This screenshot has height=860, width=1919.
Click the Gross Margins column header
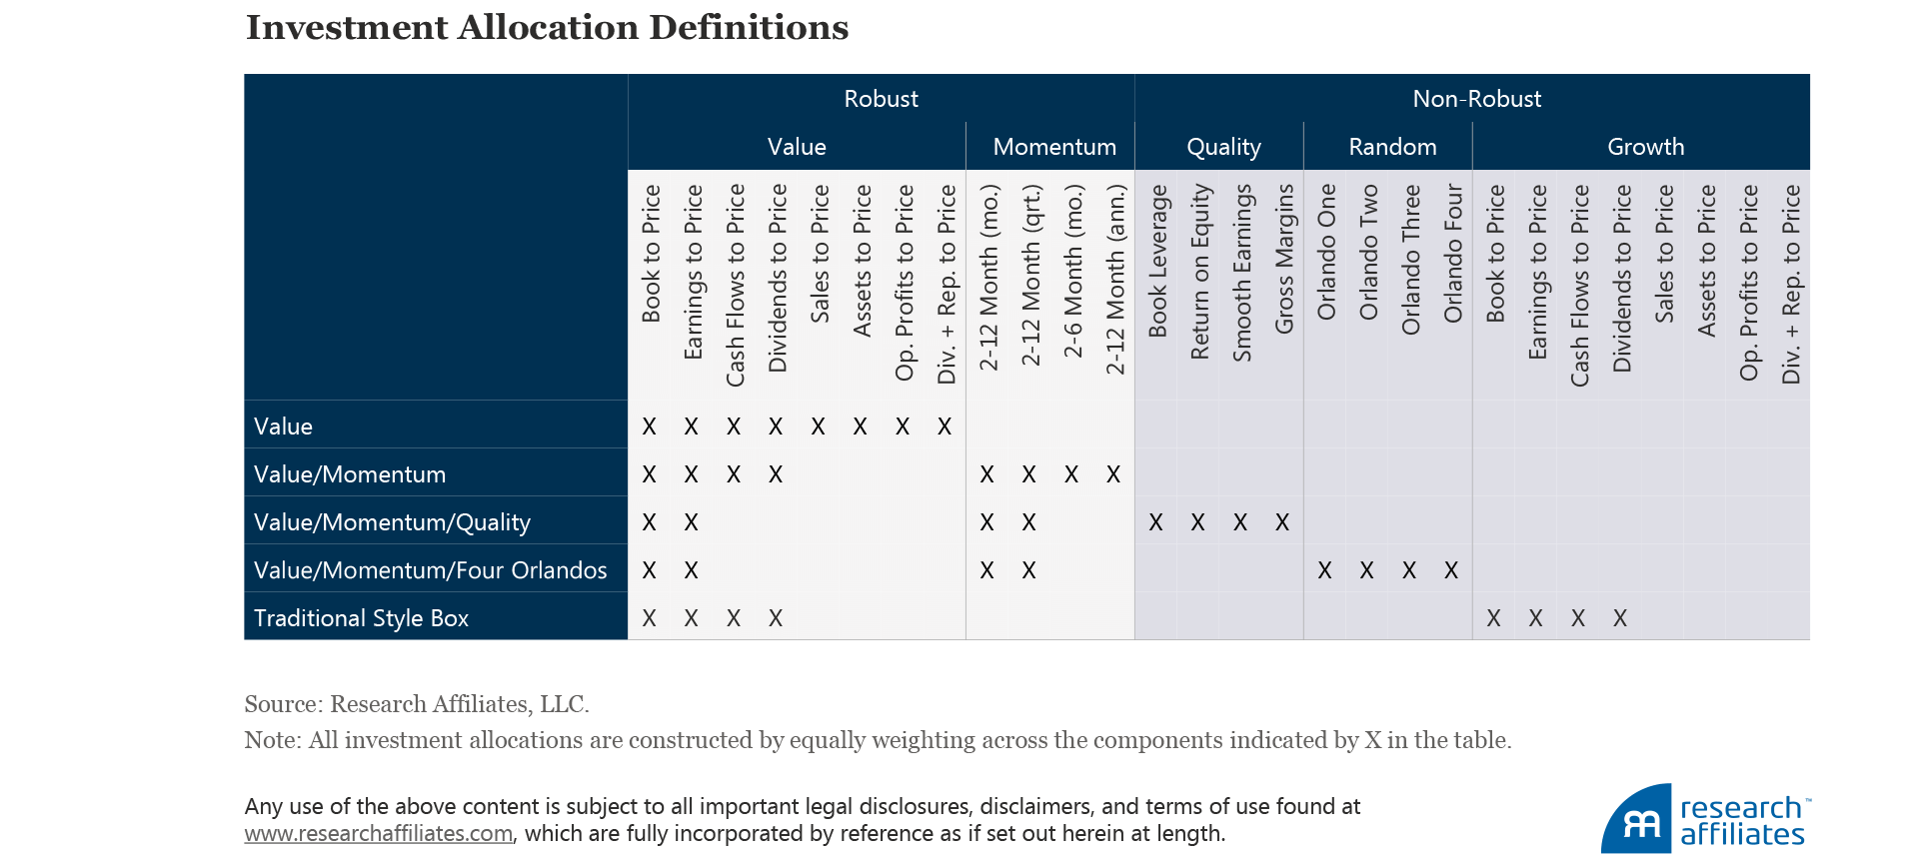(1284, 259)
